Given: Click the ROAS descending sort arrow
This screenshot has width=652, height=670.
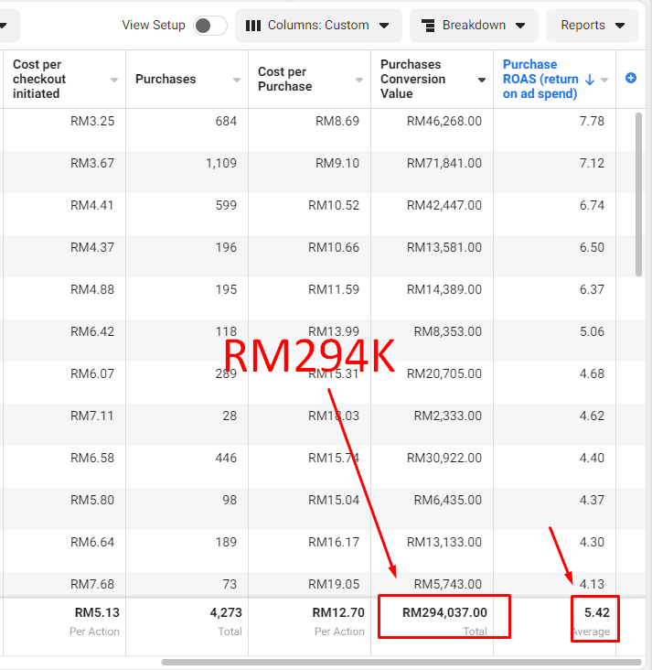Looking at the screenshot, I should pyautogui.click(x=590, y=80).
